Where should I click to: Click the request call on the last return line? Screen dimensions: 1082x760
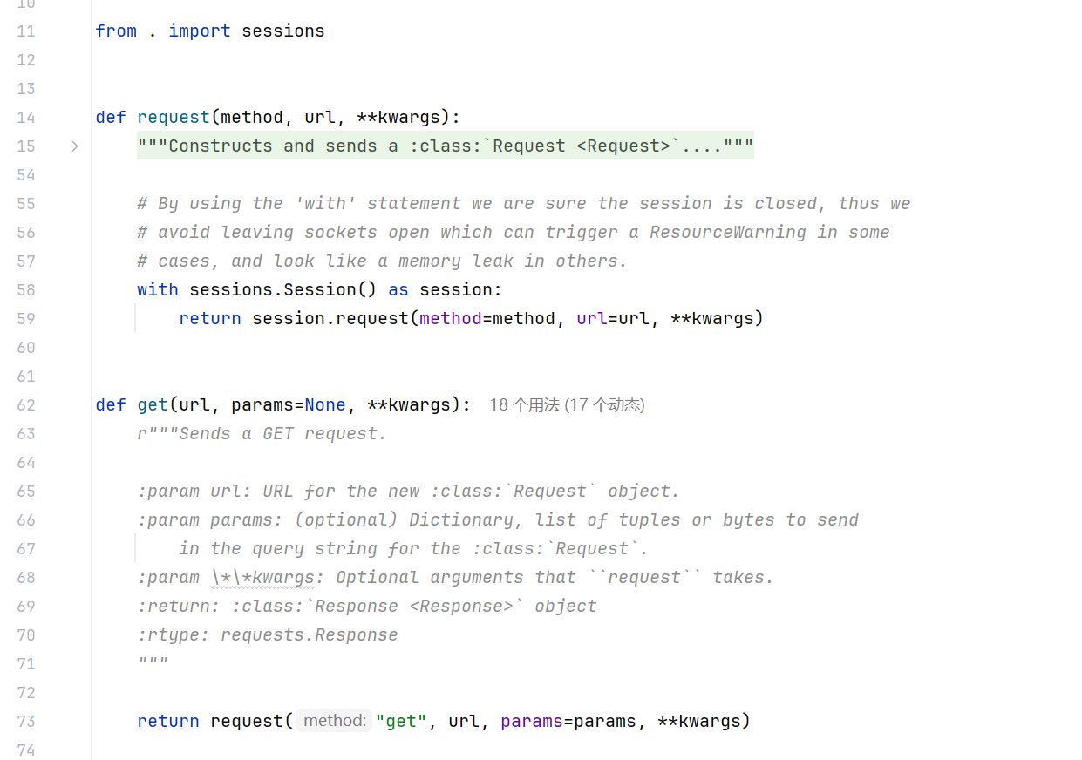pyautogui.click(x=247, y=722)
